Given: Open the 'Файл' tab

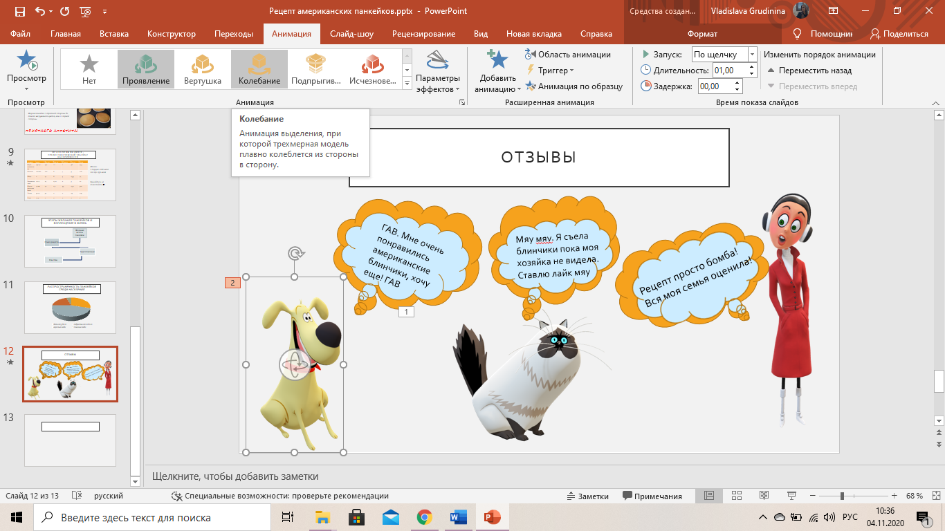Looking at the screenshot, I should (21, 34).
